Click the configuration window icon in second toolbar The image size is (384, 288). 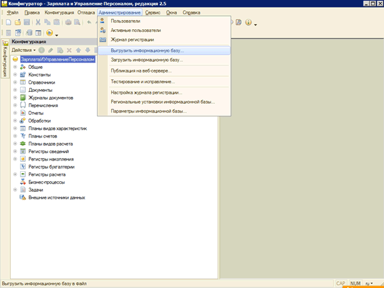pos(18,32)
